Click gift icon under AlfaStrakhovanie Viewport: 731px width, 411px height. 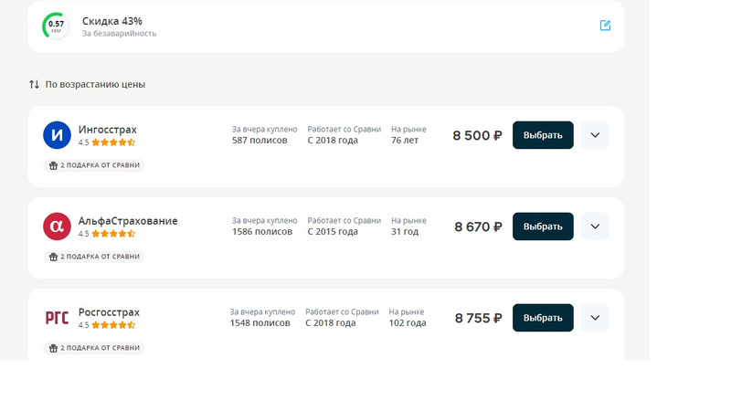tap(53, 257)
